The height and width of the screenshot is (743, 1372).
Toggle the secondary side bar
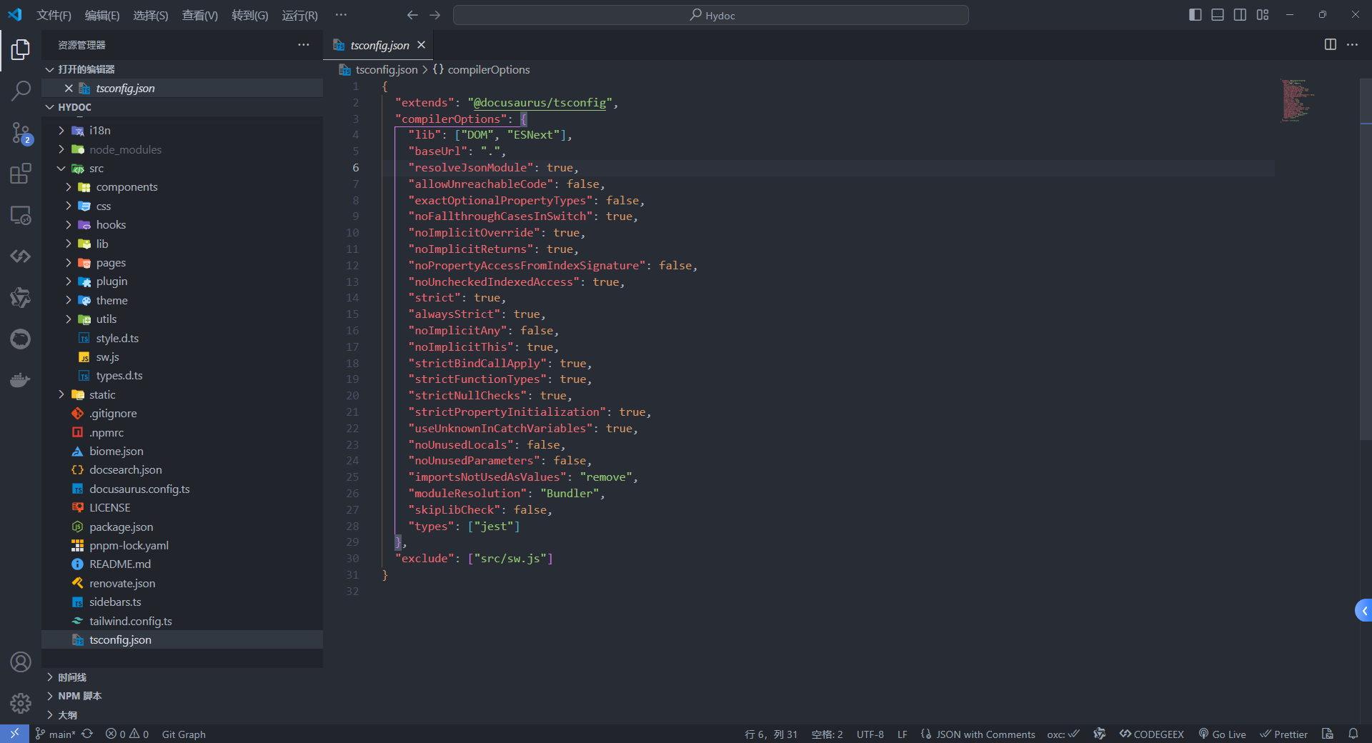tap(1241, 15)
